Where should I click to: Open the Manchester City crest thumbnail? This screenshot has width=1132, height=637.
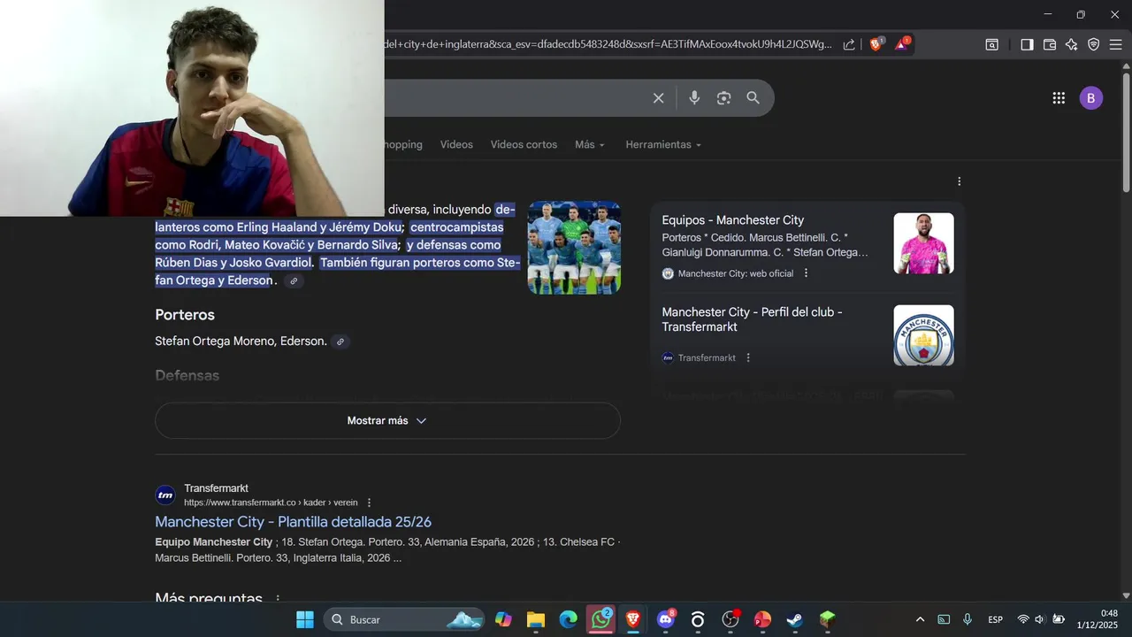pyautogui.click(x=923, y=335)
